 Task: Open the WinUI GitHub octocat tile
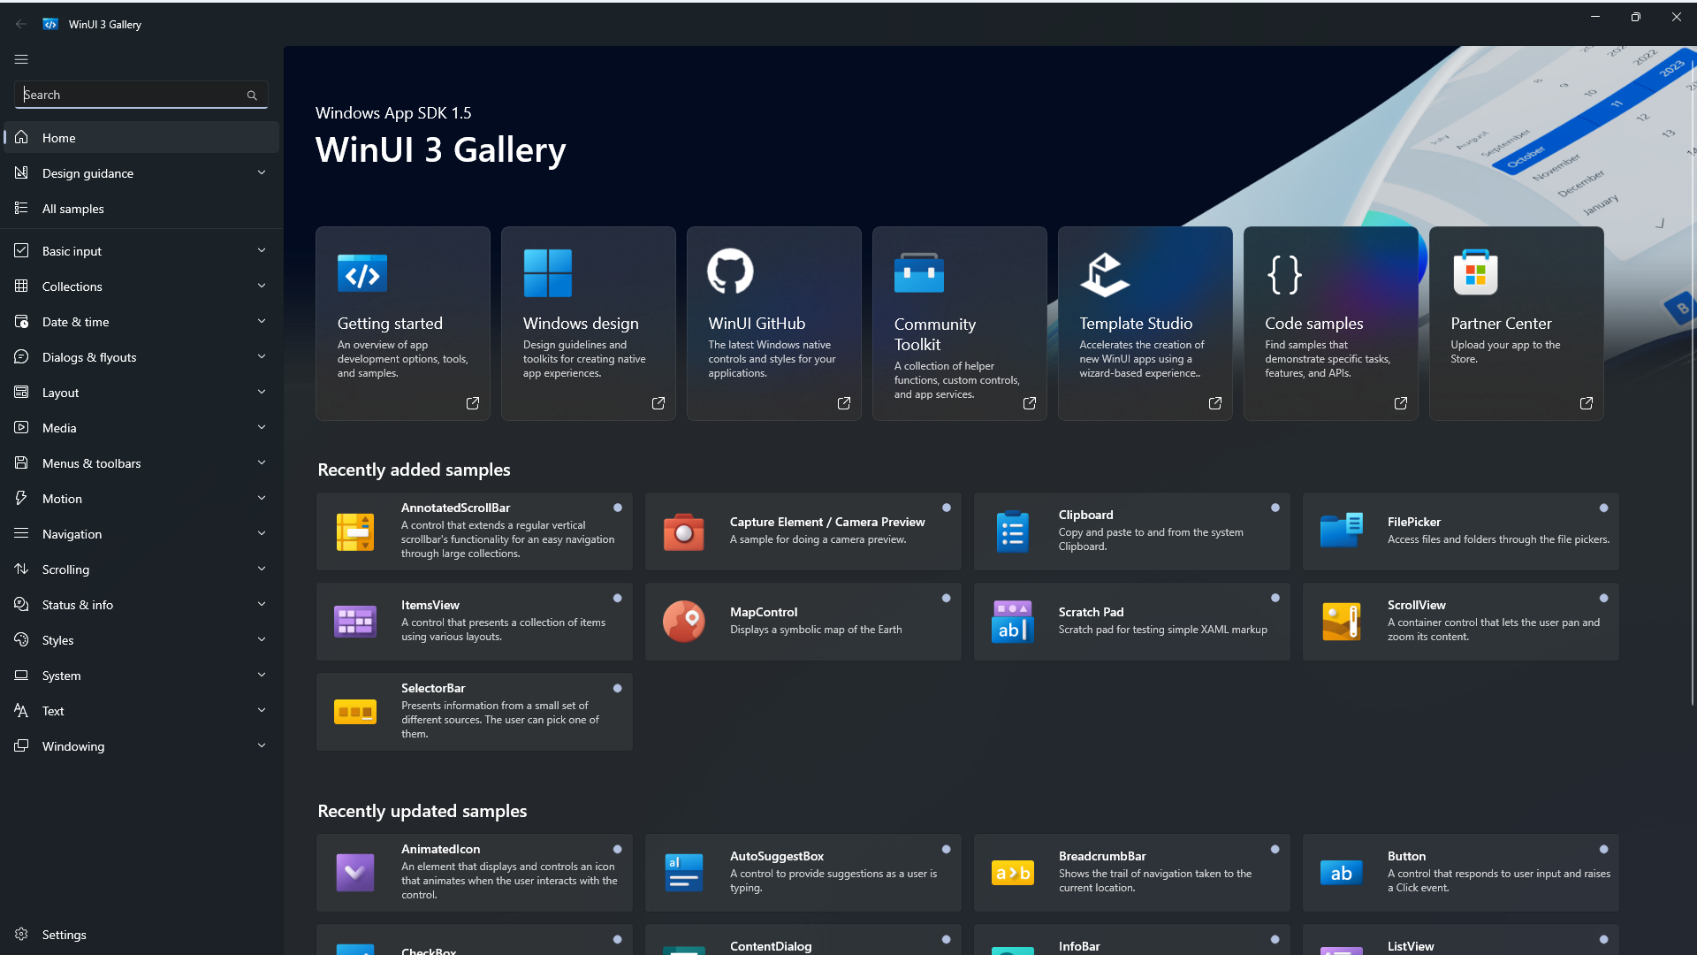point(730,271)
